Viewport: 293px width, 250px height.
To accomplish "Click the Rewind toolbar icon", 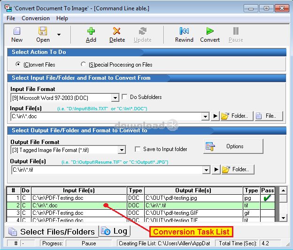I will (184, 31).
